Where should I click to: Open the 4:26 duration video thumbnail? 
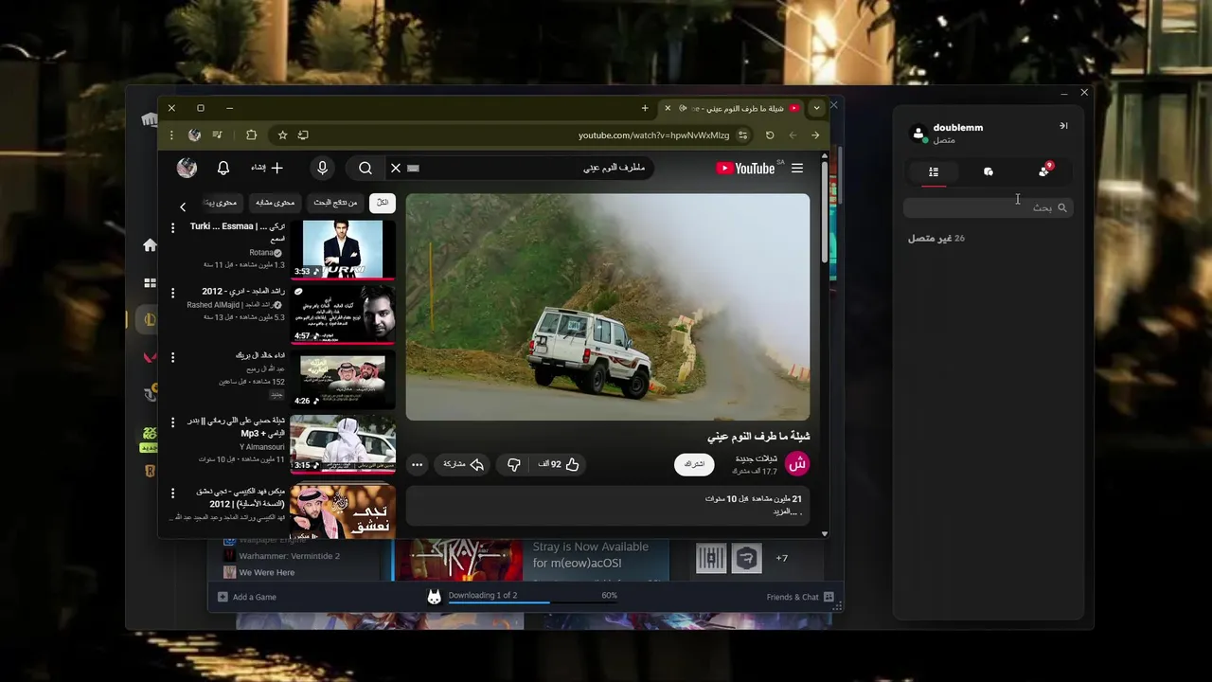coord(343,379)
